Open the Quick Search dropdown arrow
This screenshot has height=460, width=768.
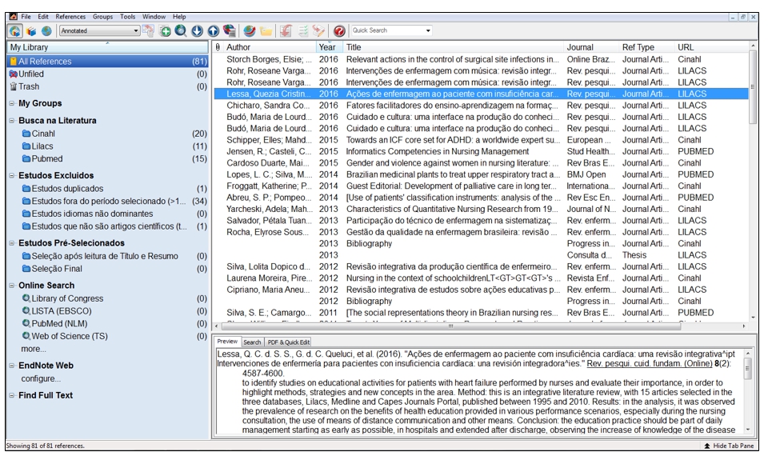(428, 31)
